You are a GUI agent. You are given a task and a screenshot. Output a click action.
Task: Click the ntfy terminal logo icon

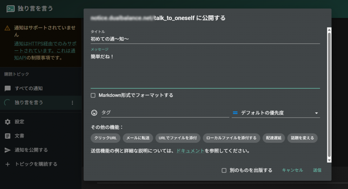11,9
